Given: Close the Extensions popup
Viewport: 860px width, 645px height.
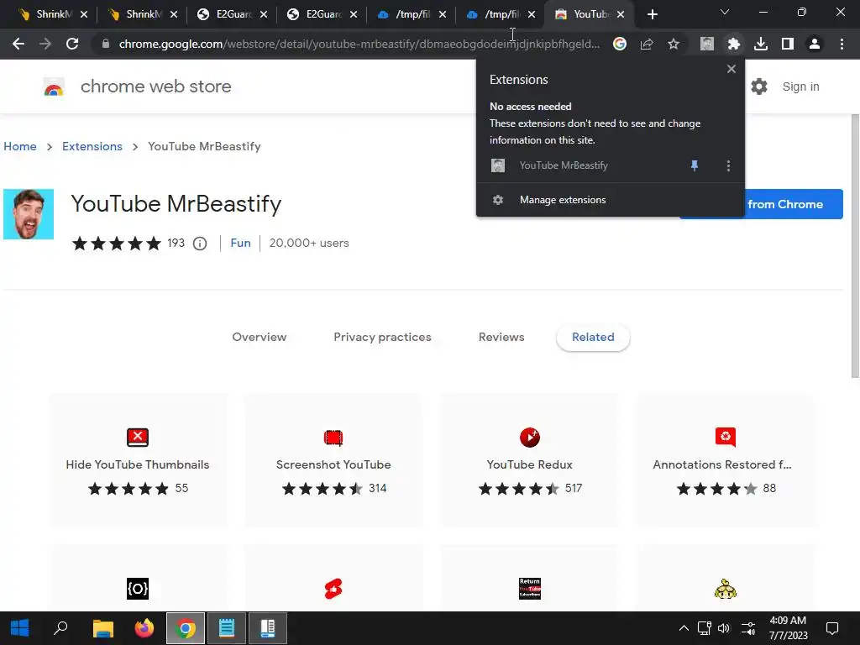Looking at the screenshot, I should click(x=732, y=69).
